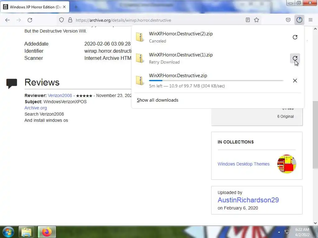
Task: Click 'Search Verizon2008' review text
Action: [x=44, y=114]
